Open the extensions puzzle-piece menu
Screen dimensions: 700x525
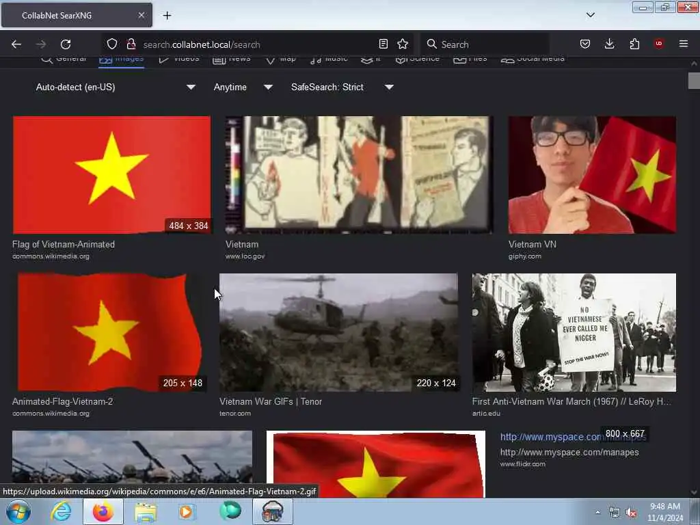click(634, 44)
